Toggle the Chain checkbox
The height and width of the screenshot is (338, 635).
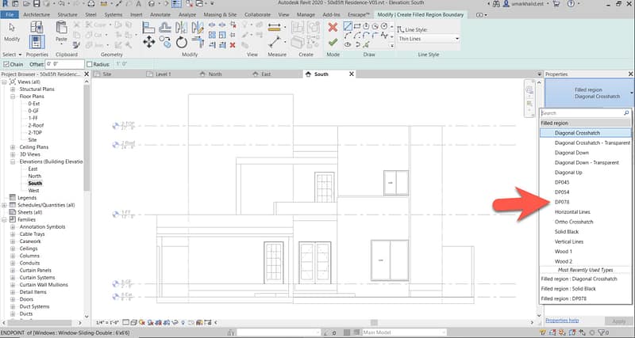click(x=6, y=64)
